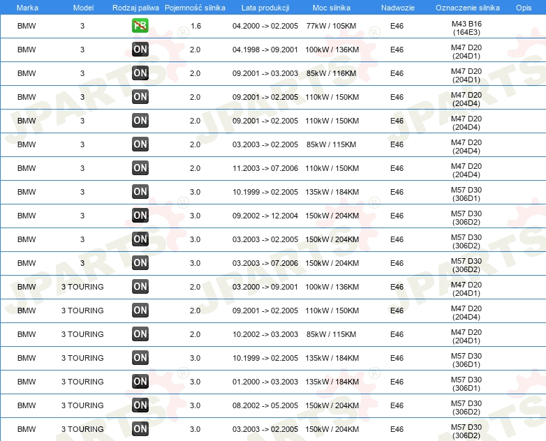546x441 pixels.
Task: Click ON icon in 3 TOURING 03.2003 -> 02.2005 row
Action: point(140,428)
